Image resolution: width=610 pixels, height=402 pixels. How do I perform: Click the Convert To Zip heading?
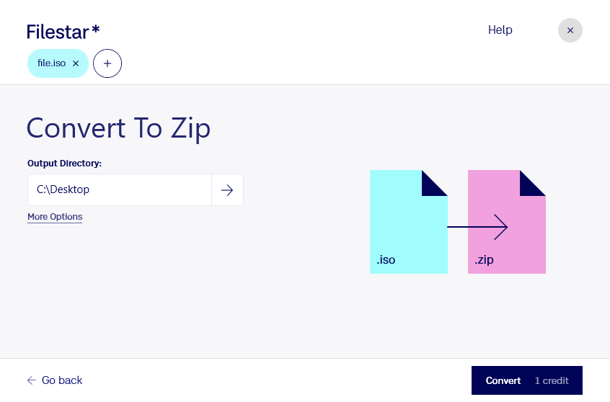[119, 129]
